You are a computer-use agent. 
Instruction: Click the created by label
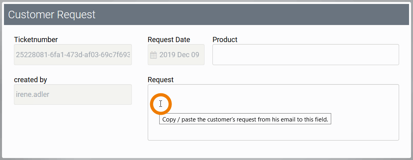click(31, 80)
